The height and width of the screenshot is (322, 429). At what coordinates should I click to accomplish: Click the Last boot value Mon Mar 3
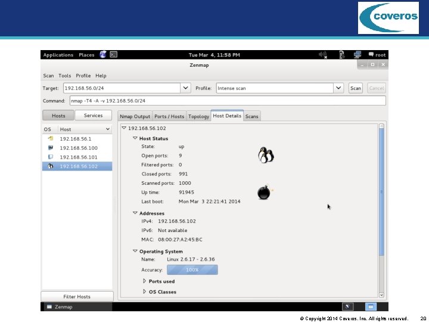click(210, 202)
